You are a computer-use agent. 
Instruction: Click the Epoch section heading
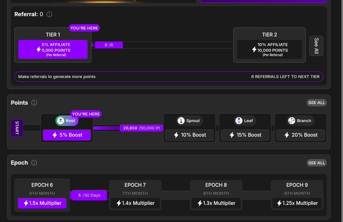20,163
